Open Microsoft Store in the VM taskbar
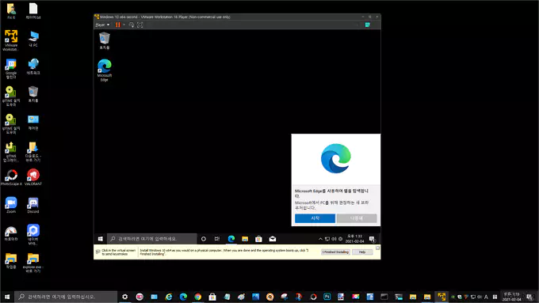This screenshot has width=539, height=303. coord(258,239)
